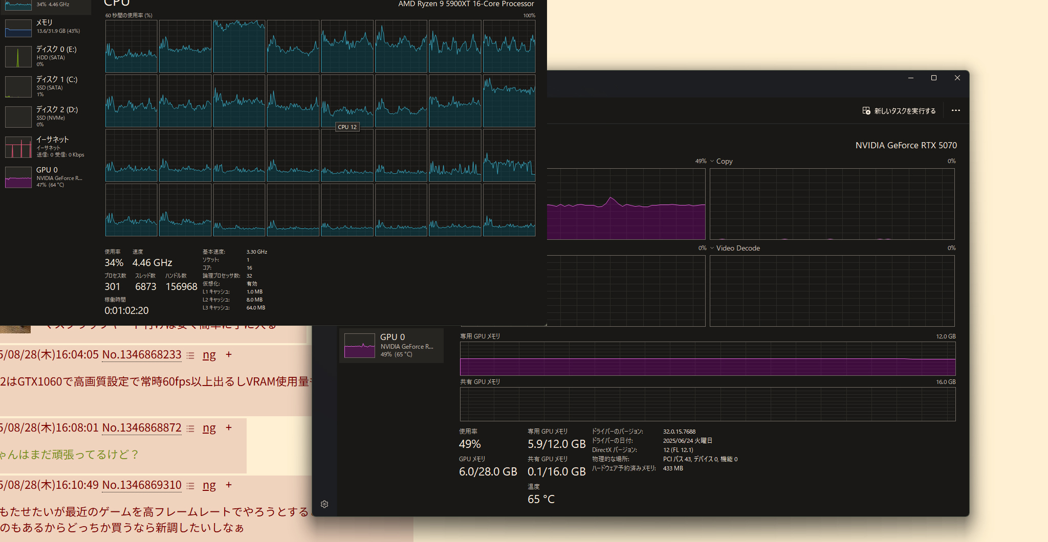The height and width of the screenshot is (542, 1048).
Task: Click the purple GPU utilization graph
Action: click(x=626, y=204)
